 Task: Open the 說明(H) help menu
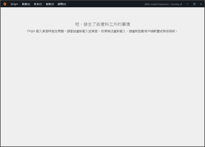click(x=62, y=4)
